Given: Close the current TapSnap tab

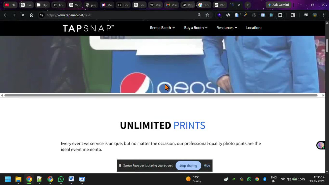Looking at the screenshot, I should 239,5.
